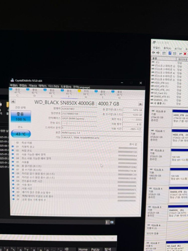Viewport: 188px width, 251px height.
Task: Click the serial number field 252788803184
Action: 79,114
